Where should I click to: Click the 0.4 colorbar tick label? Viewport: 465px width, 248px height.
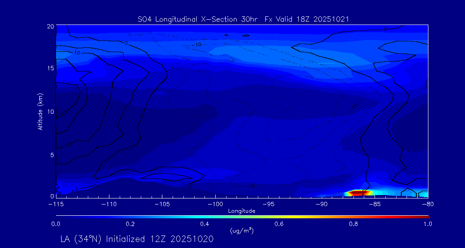pyautogui.click(x=205, y=224)
